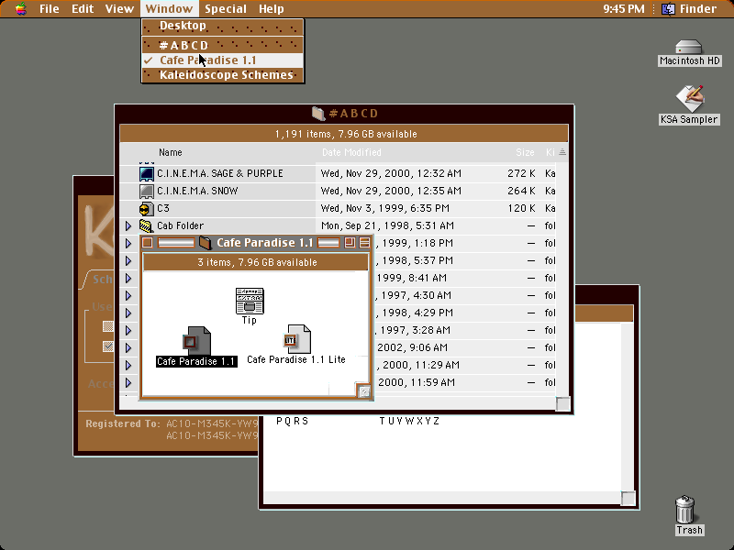Click the date 'Wed, Nov 29, 2000, 12:35 AM'
Screen dimensions: 734x550
click(x=391, y=191)
